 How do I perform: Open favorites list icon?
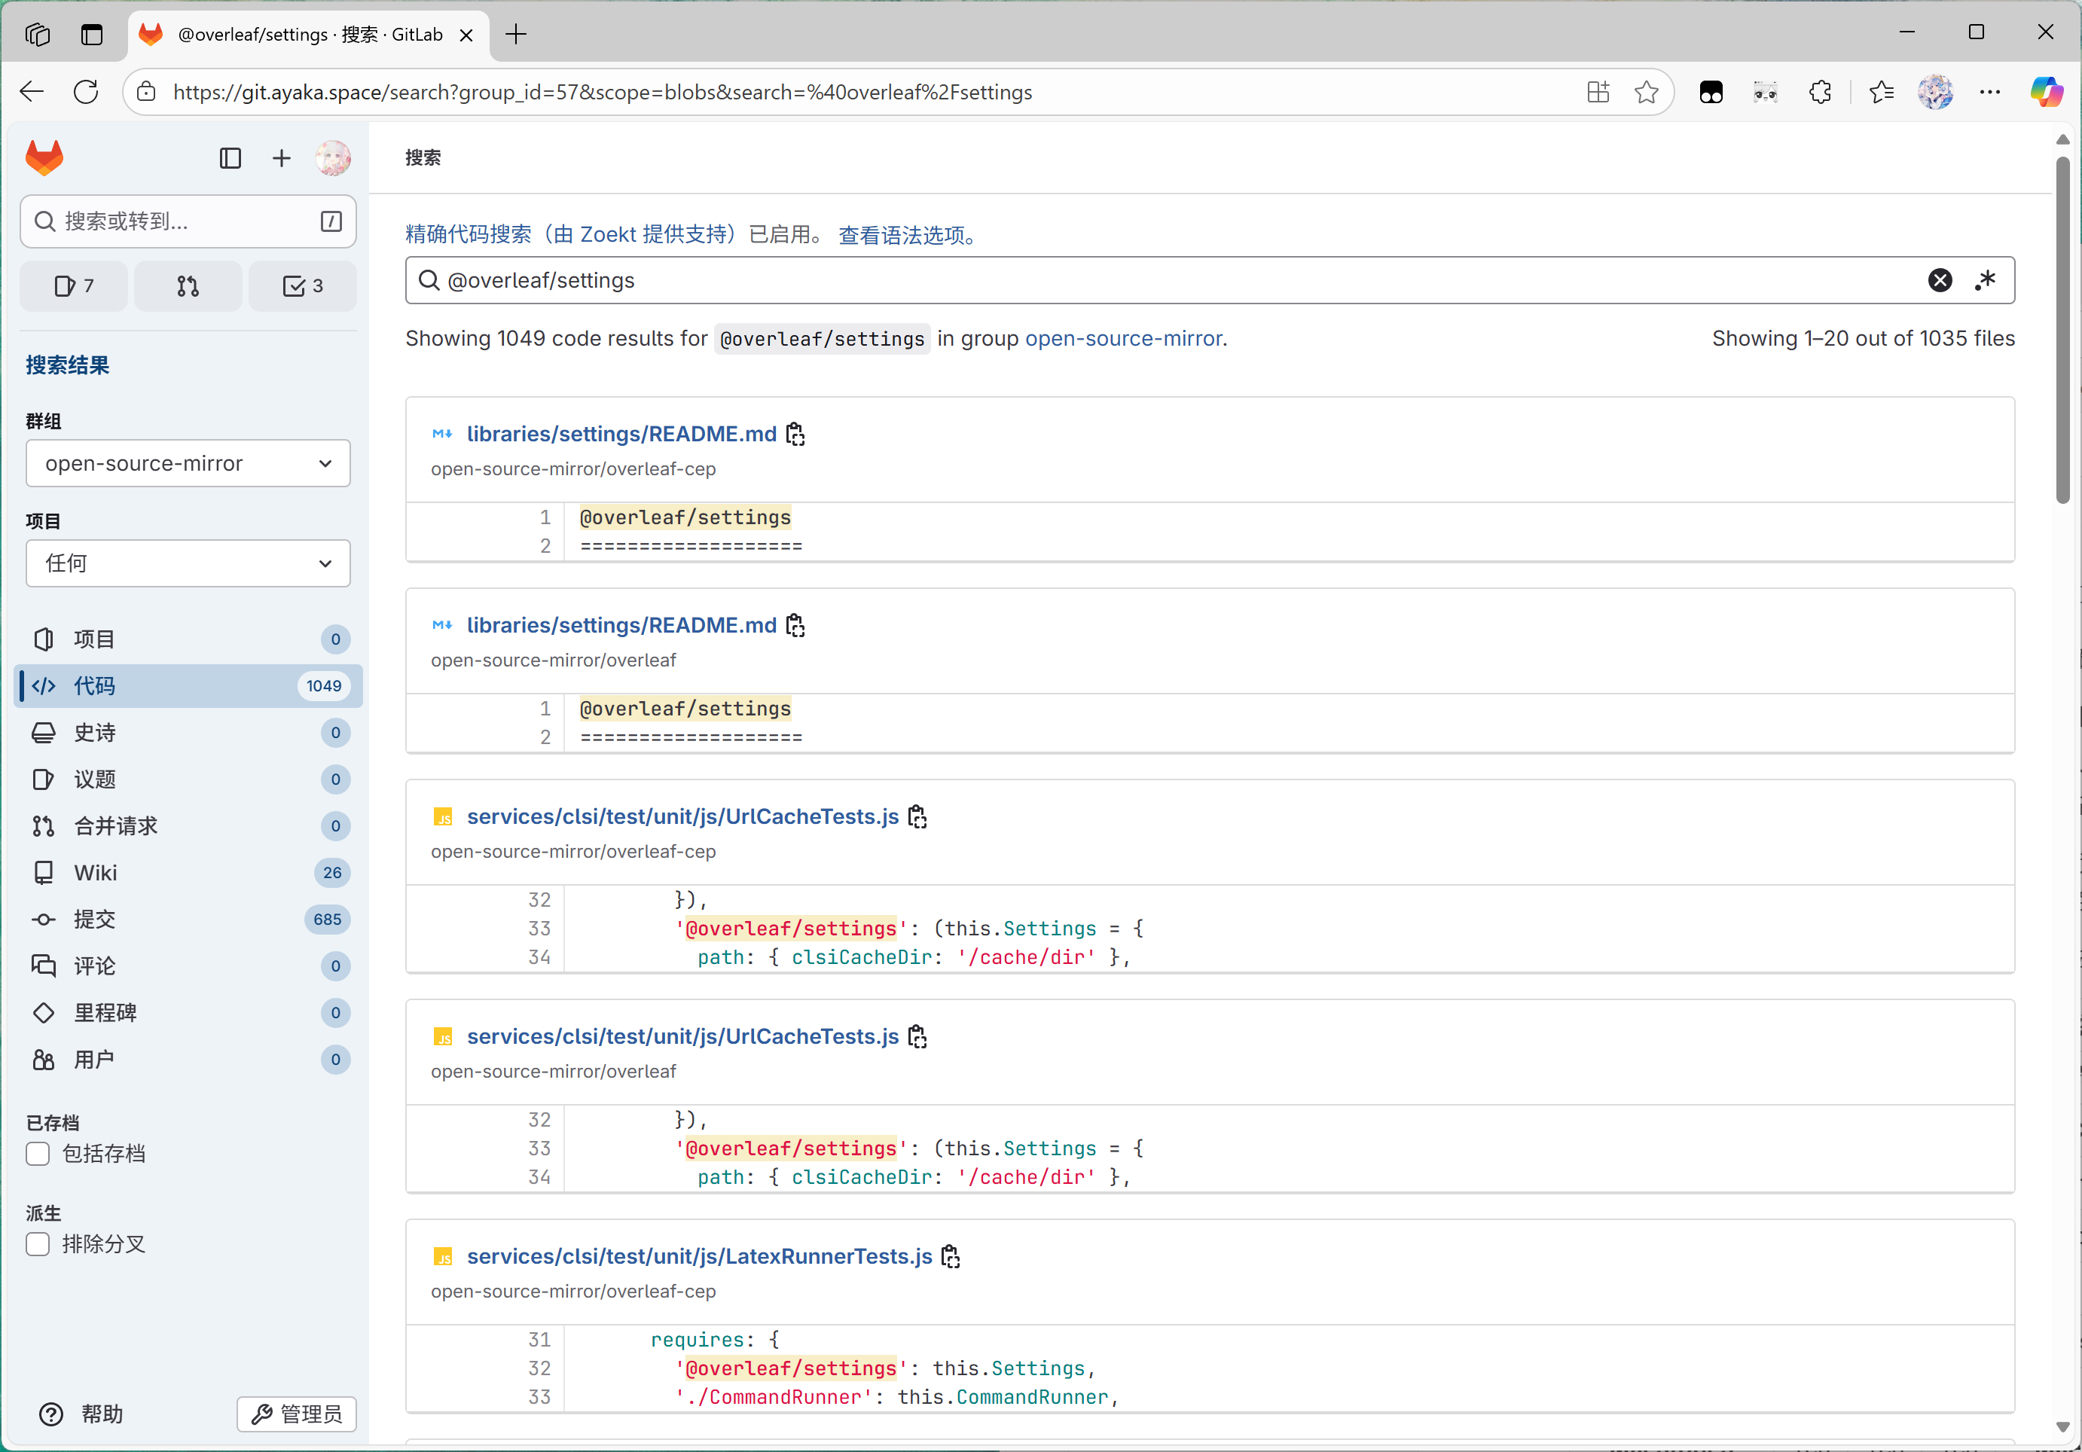tap(1882, 92)
